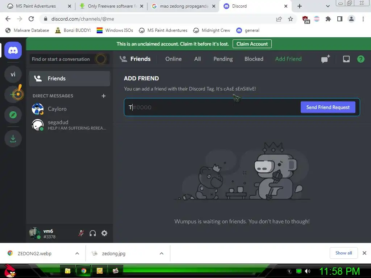The height and width of the screenshot is (278, 371).
Task: Click Angry Birds start button on taskbar
Action: tap(9, 271)
